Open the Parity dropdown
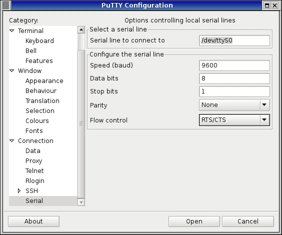The height and width of the screenshot is (235, 282). (x=234, y=105)
